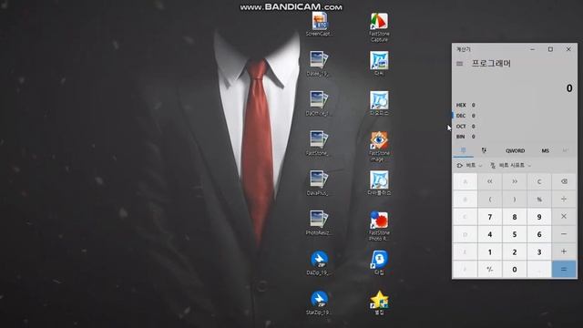Image resolution: width=583 pixels, height=328 pixels.
Task: Select the StarZip_19 zip file icon
Action: tap(319, 302)
